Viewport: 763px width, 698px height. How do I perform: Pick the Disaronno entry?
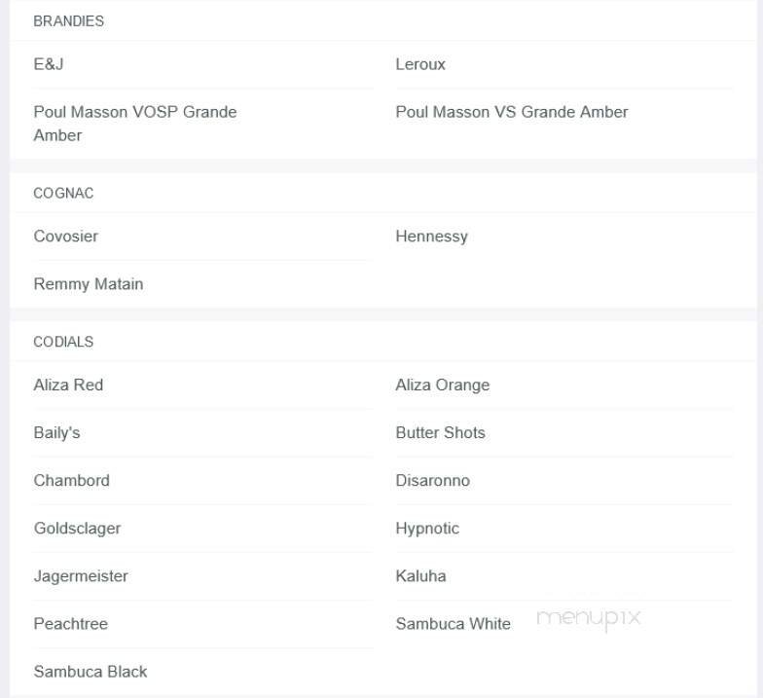click(432, 481)
